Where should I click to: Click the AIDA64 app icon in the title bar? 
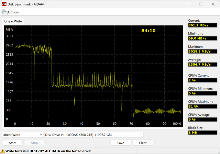pyautogui.click(x=4, y=4)
